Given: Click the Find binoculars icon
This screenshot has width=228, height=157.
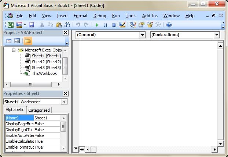Looking at the screenshot, I should [x=67, y=25].
